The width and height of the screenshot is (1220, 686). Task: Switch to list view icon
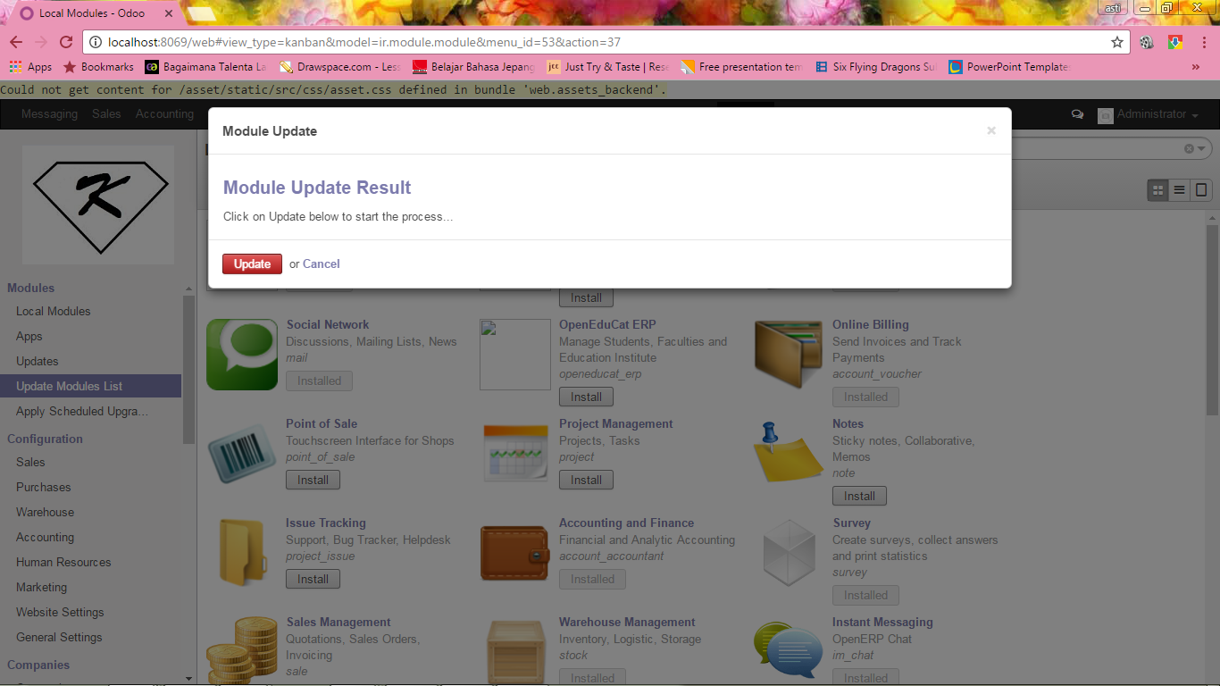click(1177, 190)
